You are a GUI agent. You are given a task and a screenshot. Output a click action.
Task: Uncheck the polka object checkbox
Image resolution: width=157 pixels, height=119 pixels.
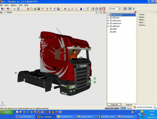[x=111, y=32]
